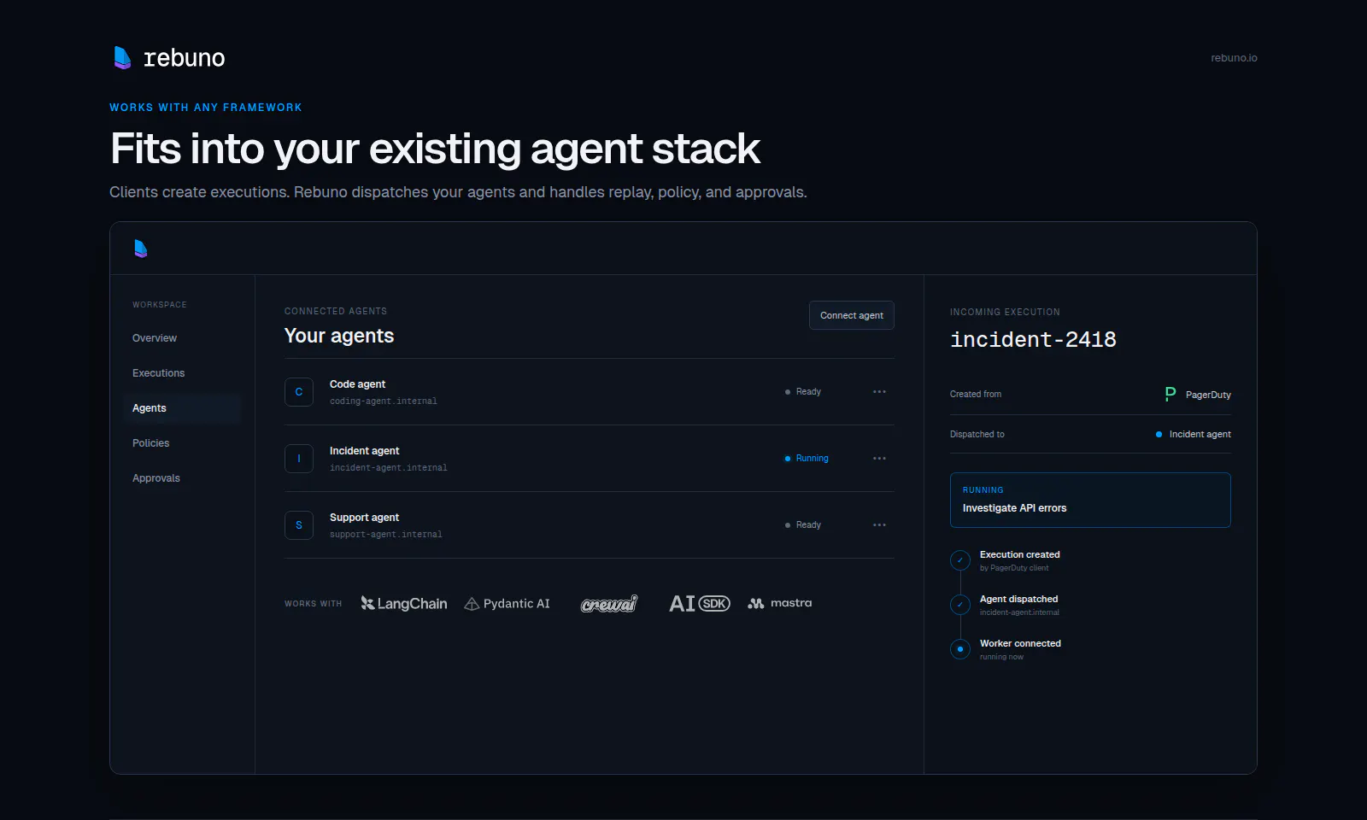Select the Code agent 'C' avatar icon

coord(299,392)
